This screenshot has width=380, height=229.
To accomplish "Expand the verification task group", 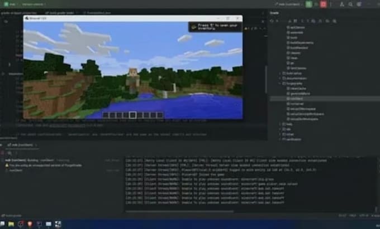I will [279, 139].
